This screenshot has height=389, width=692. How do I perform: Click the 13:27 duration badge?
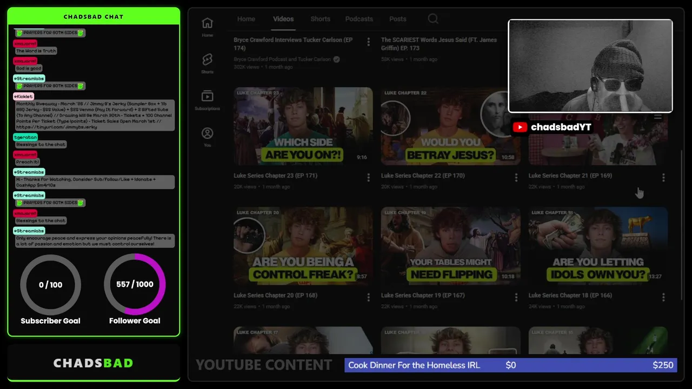tap(655, 277)
